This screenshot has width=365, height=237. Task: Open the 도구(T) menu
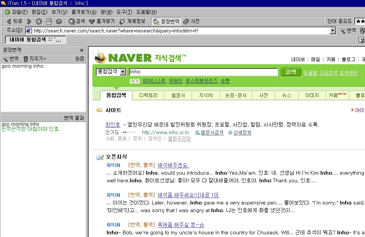[124, 12]
